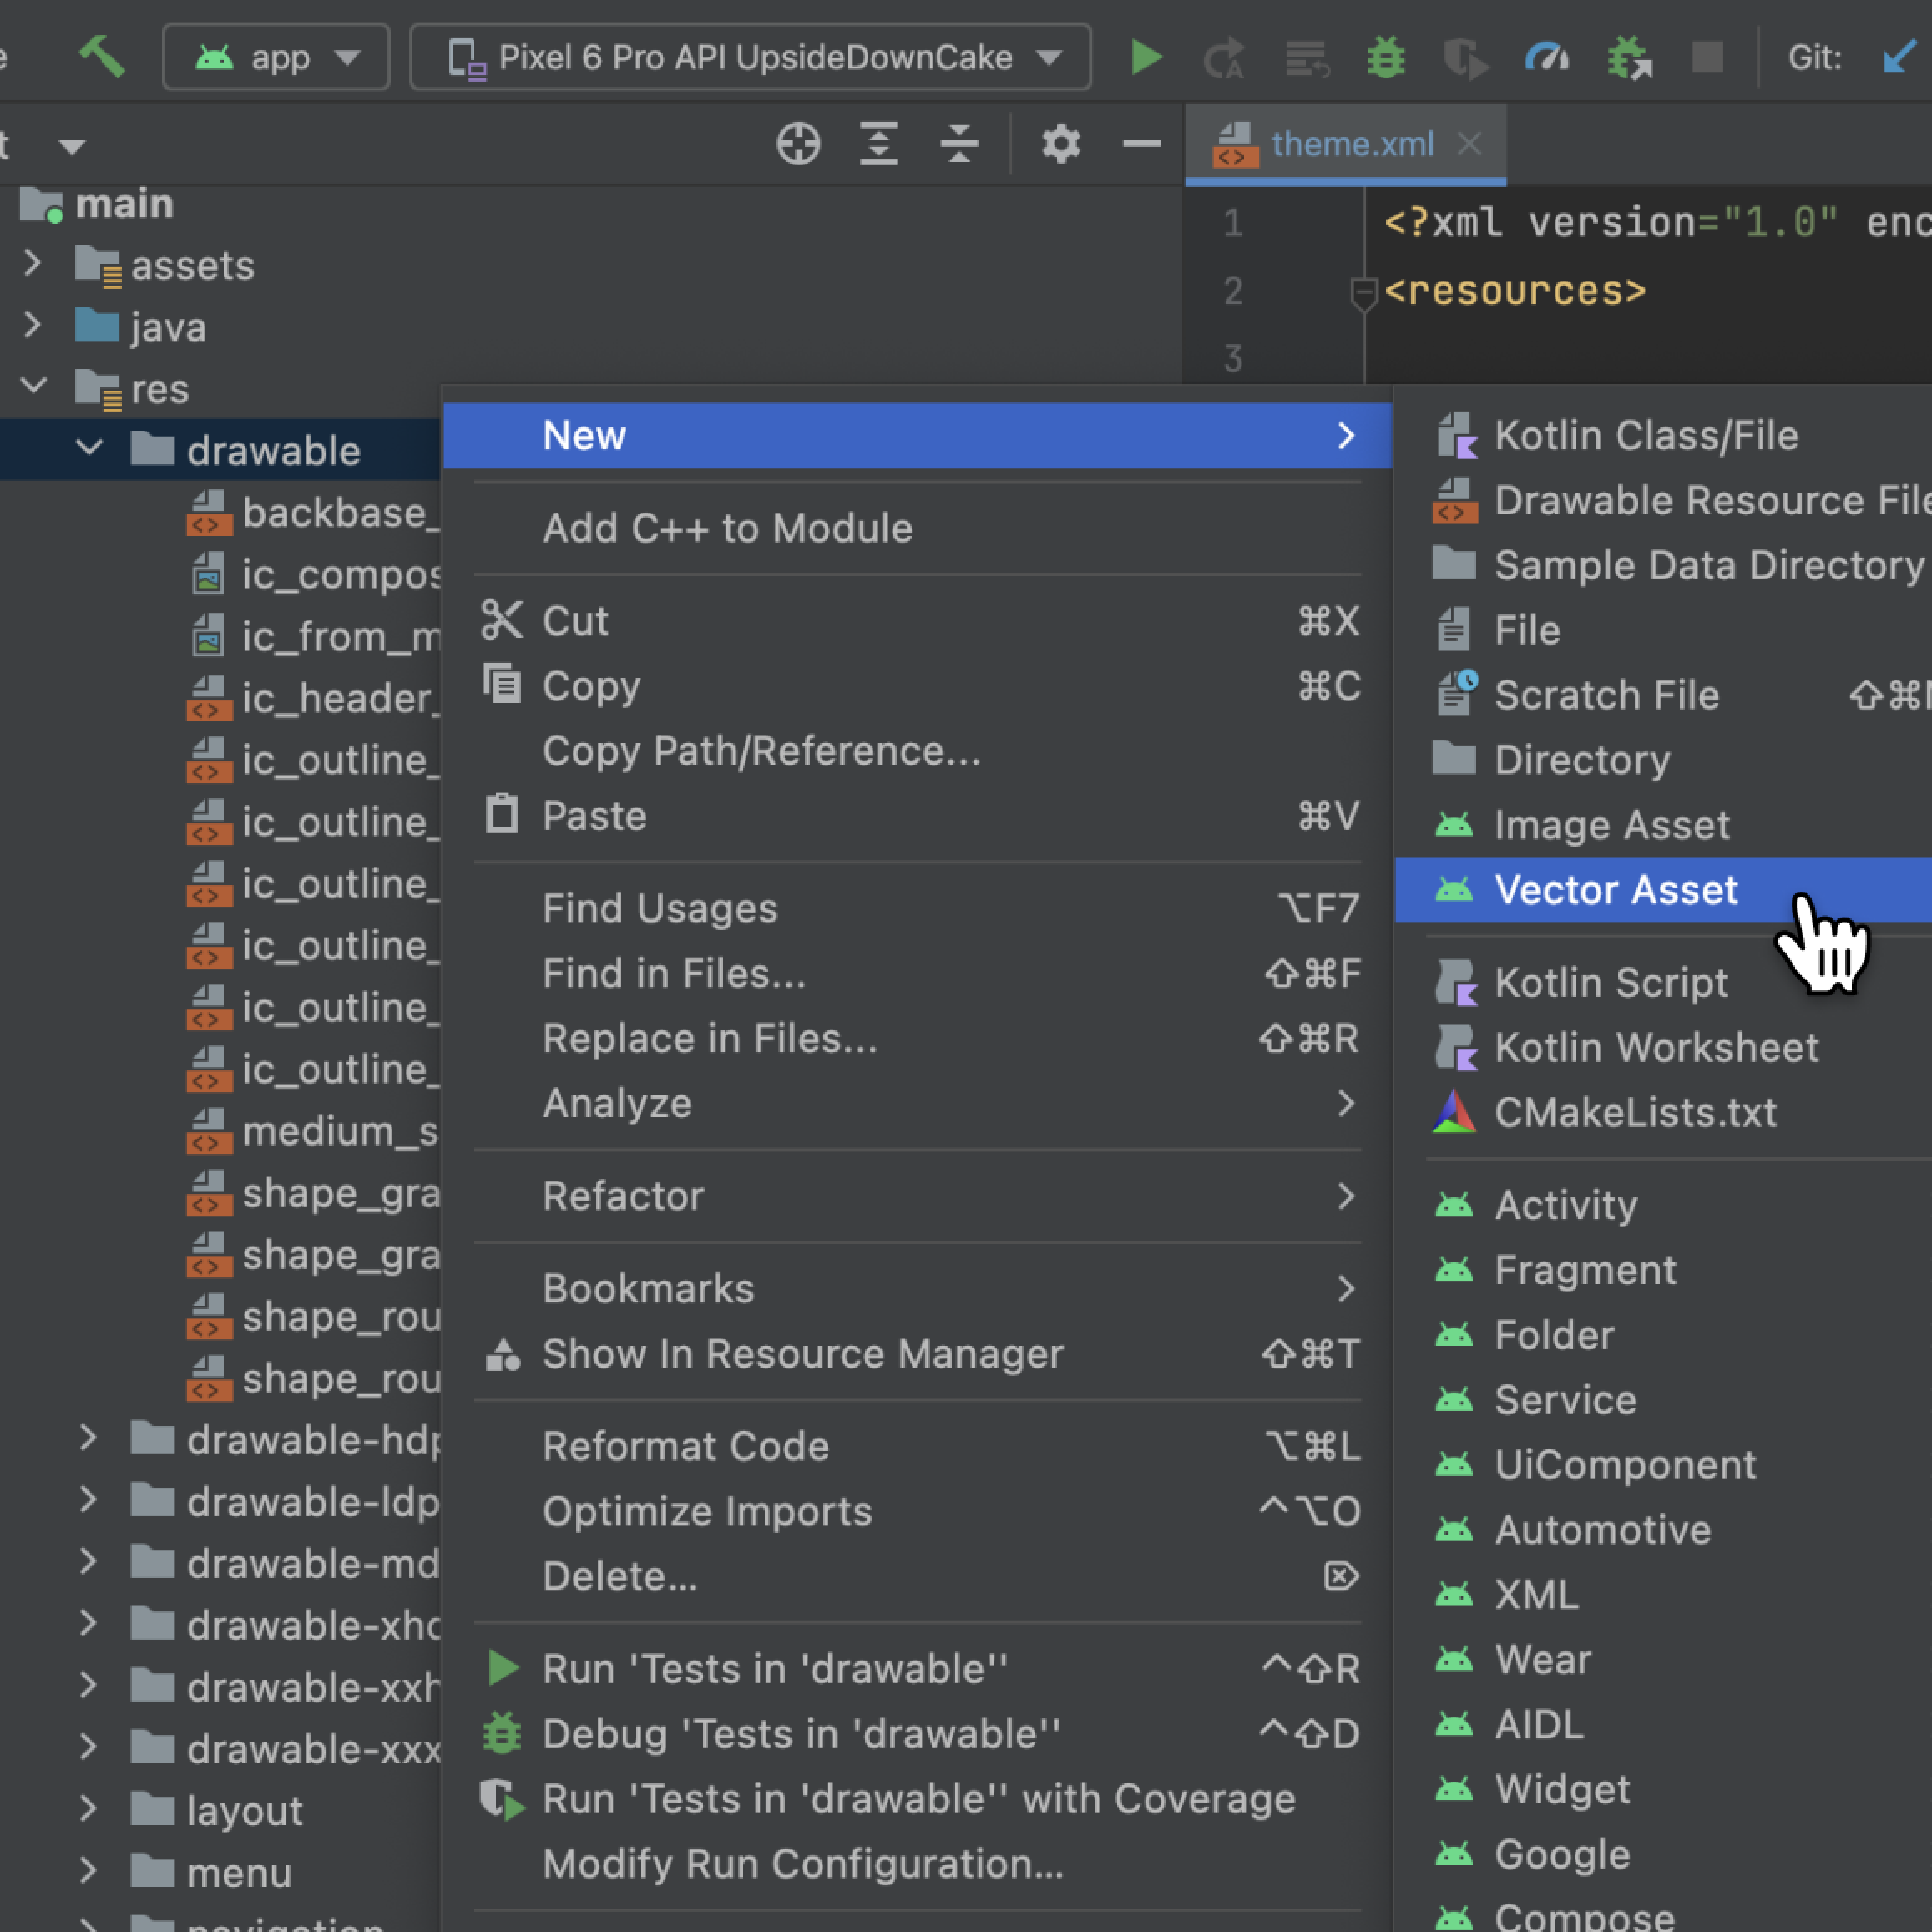Fold the resources tag in gutter

[x=1363, y=292]
